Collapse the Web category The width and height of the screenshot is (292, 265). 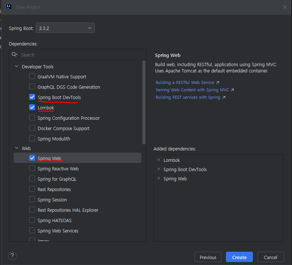(x=17, y=148)
